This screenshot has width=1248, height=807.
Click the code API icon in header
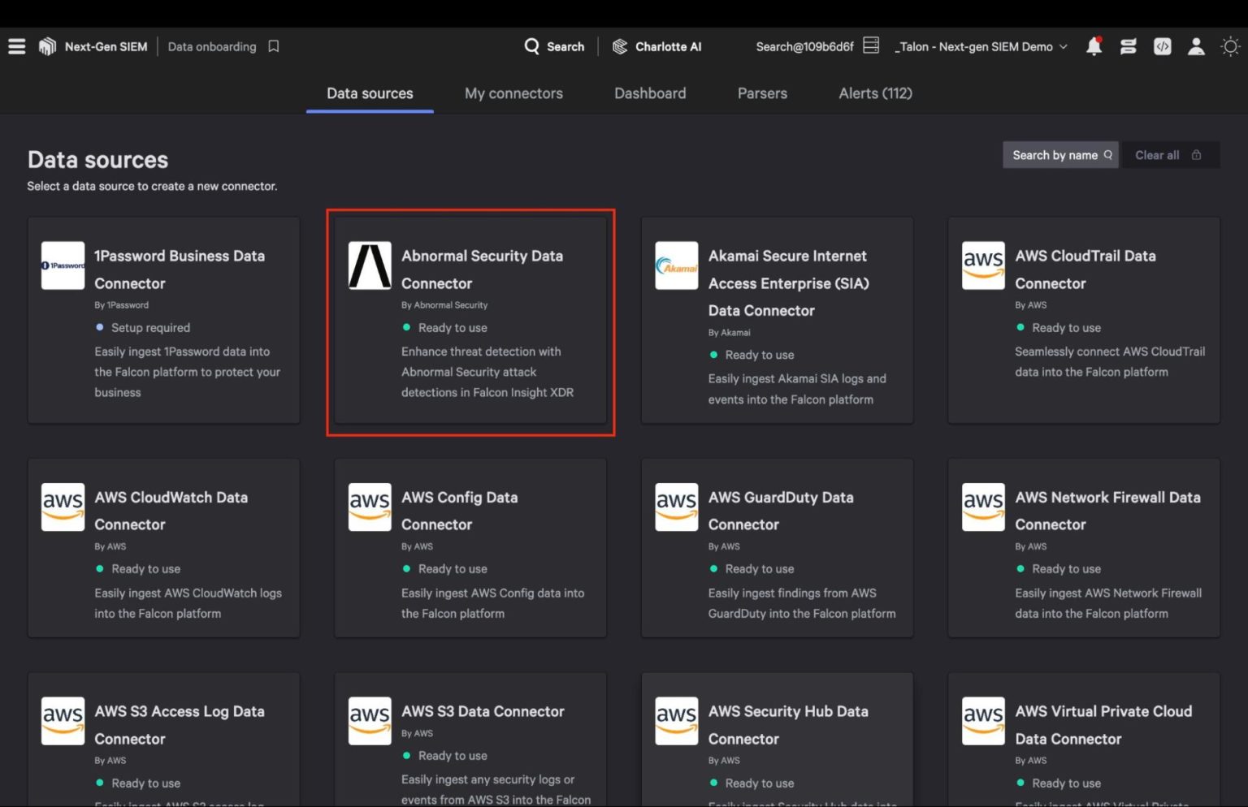1162,46
